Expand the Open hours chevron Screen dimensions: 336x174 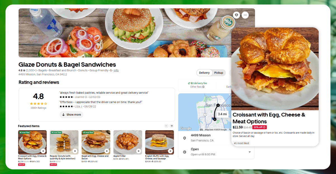pos(250,152)
